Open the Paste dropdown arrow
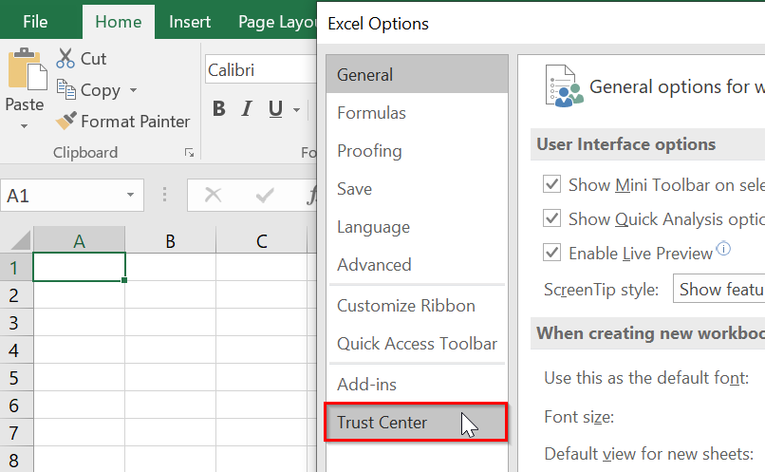This screenshot has width=765, height=472. 24,126
